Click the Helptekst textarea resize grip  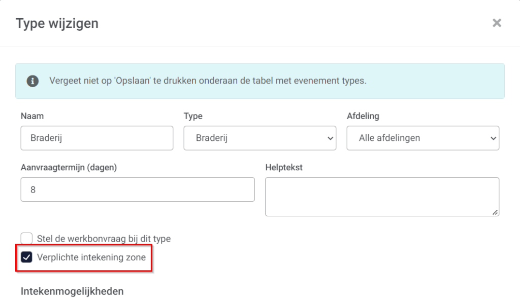495,212
